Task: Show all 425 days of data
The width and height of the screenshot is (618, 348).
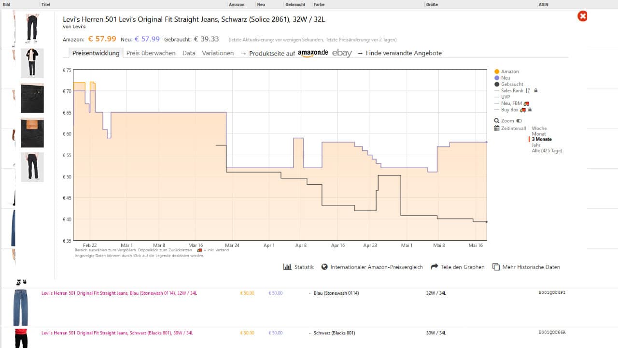Action: [x=547, y=151]
